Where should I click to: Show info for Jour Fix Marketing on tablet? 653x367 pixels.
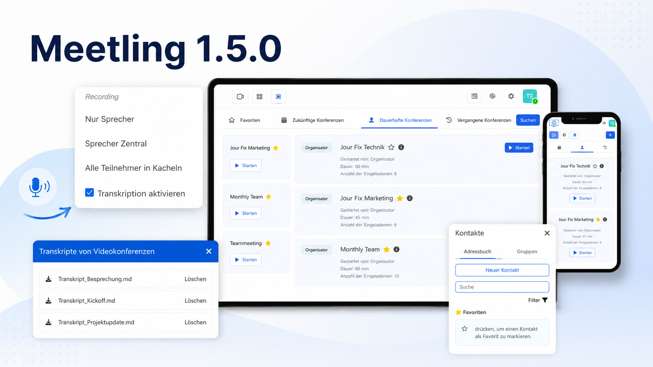tap(410, 198)
